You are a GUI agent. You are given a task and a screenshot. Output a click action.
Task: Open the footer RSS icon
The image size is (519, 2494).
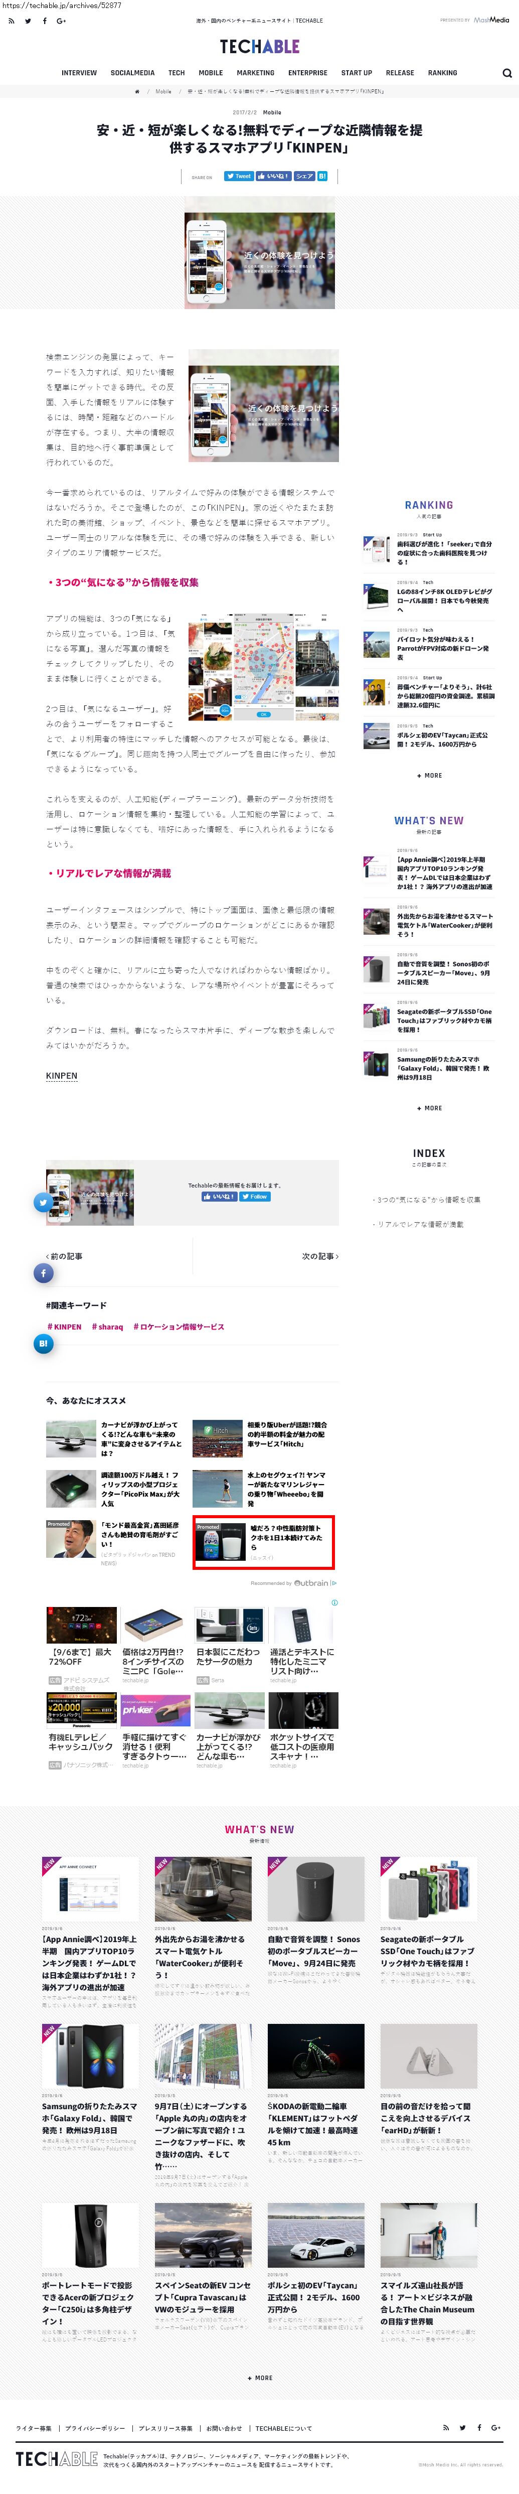pos(445,2427)
